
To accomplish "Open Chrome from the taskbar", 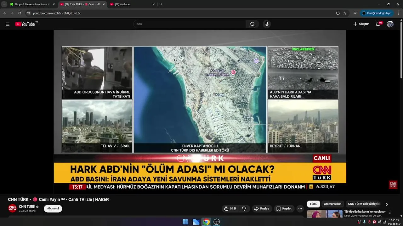I will (x=206, y=222).
